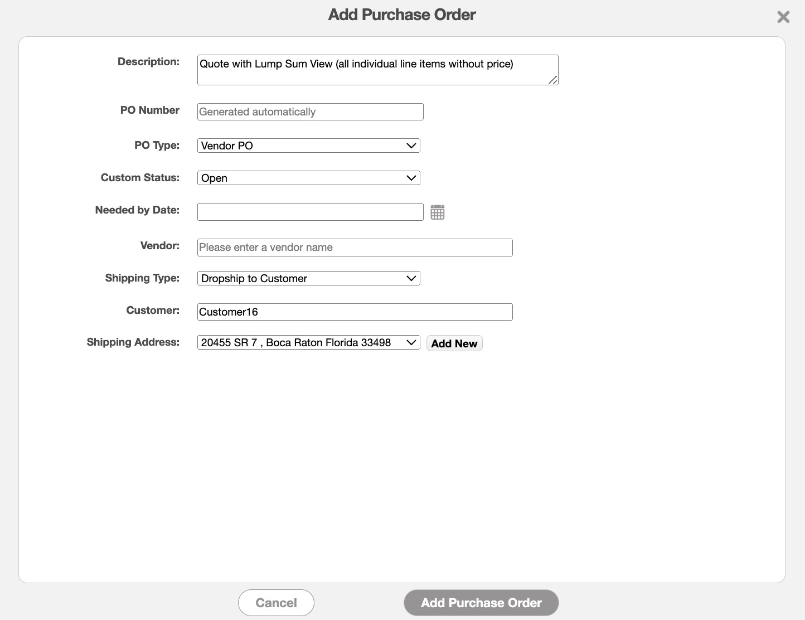Expand the Shipping Address dropdown
Image resolution: width=805 pixels, height=620 pixels.
pos(308,342)
